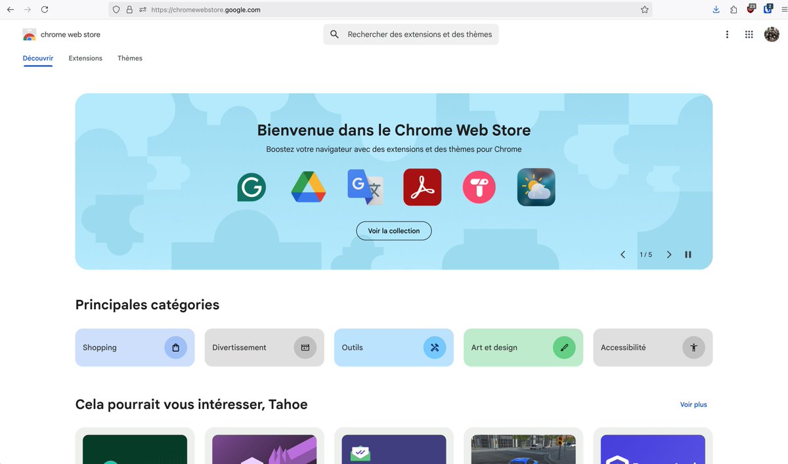Click the uBlock Origin shield in the toolbar
The height and width of the screenshot is (464, 788).
pyautogui.click(x=751, y=9)
